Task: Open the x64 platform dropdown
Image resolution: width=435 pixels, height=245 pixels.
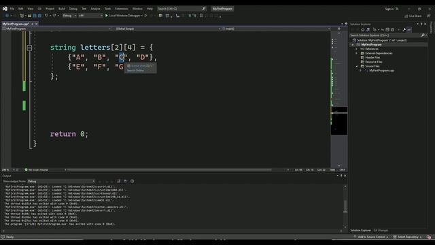Action: (x=90, y=16)
